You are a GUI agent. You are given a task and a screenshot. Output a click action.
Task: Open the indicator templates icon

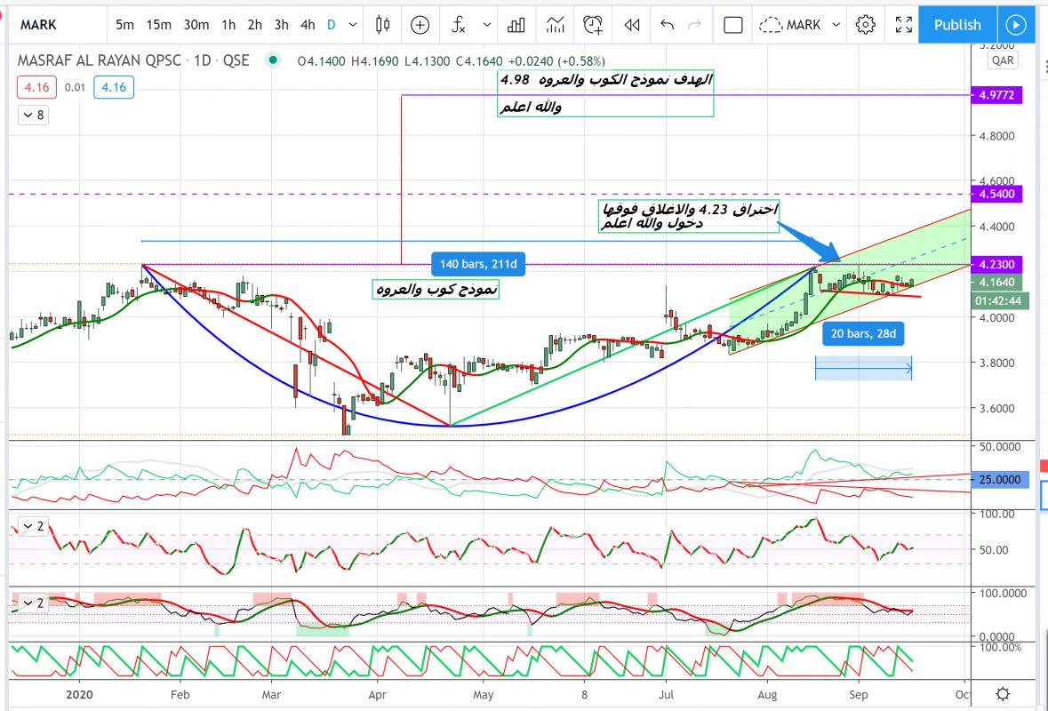point(555,25)
